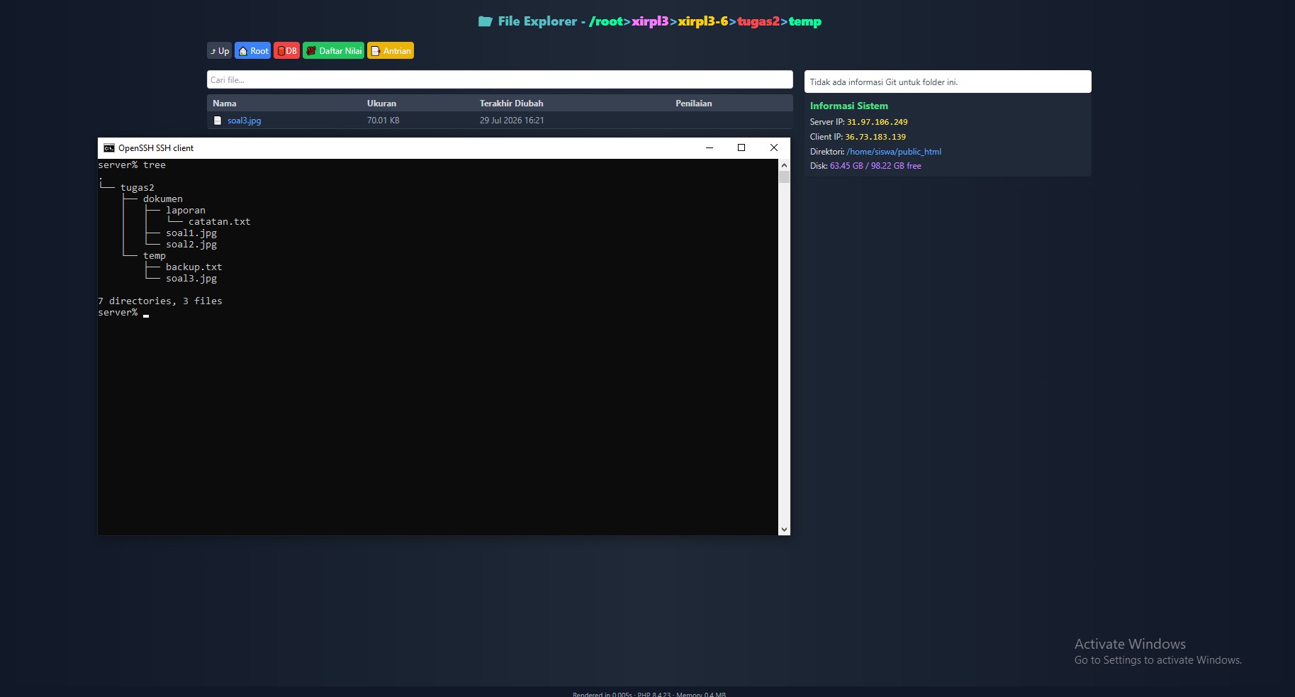
Task: Click file icon beside soal3.jpg
Action: 218,121
